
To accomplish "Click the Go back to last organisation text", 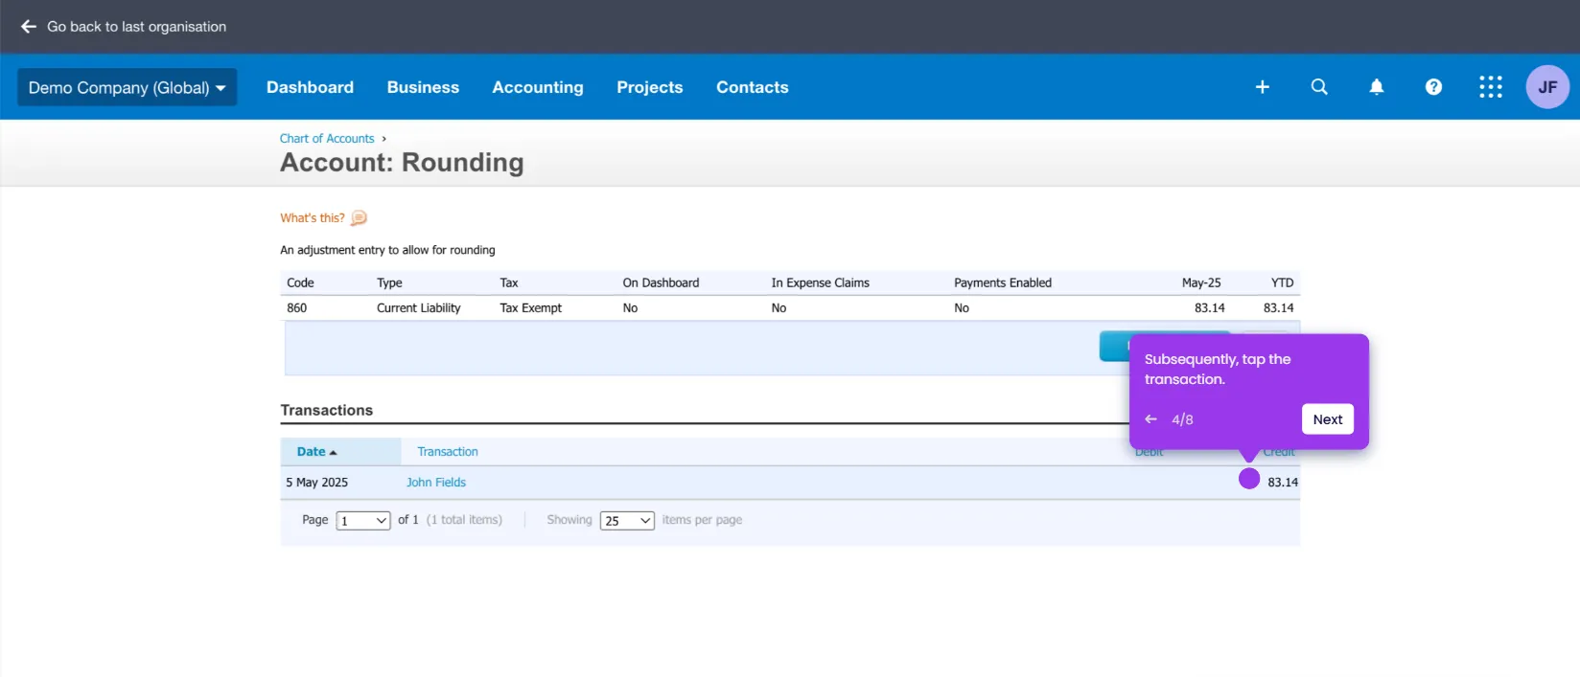I will tap(137, 27).
